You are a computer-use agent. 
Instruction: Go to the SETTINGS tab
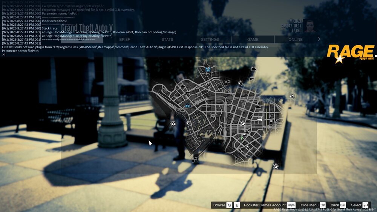pyautogui.click(x=210, y=40)
